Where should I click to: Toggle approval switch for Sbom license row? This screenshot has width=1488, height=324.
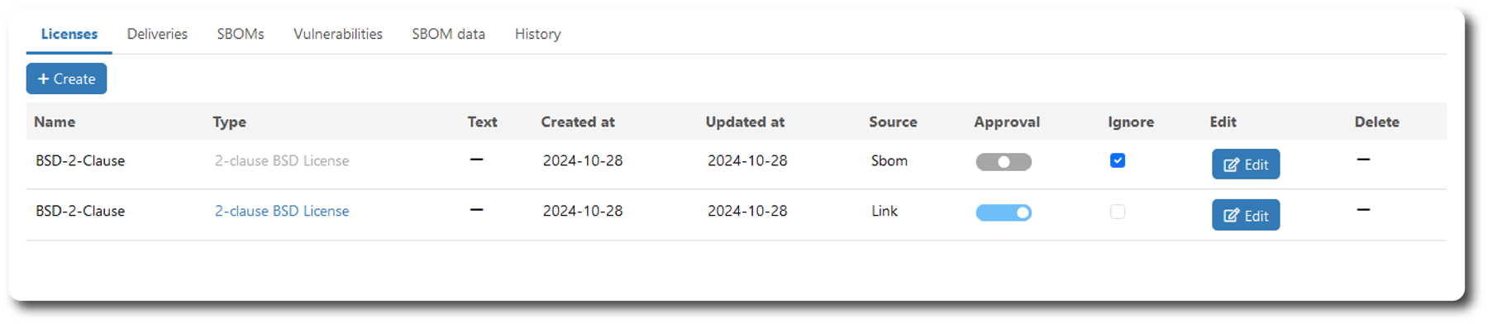(x=1004, y=162)
